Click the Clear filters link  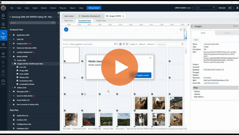point(88,44)
